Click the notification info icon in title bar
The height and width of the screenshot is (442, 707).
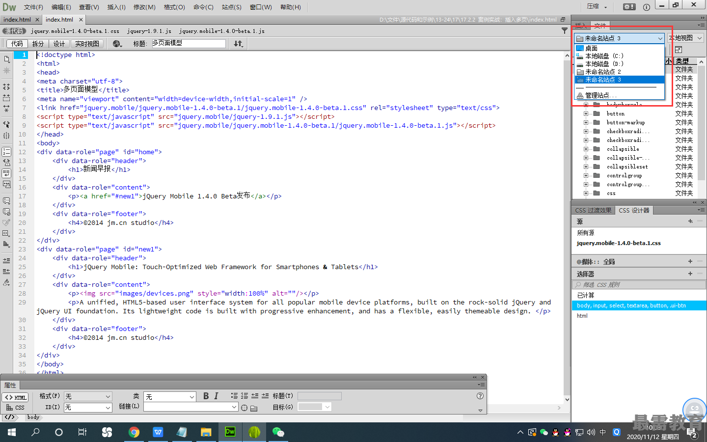tap(647, 7)
